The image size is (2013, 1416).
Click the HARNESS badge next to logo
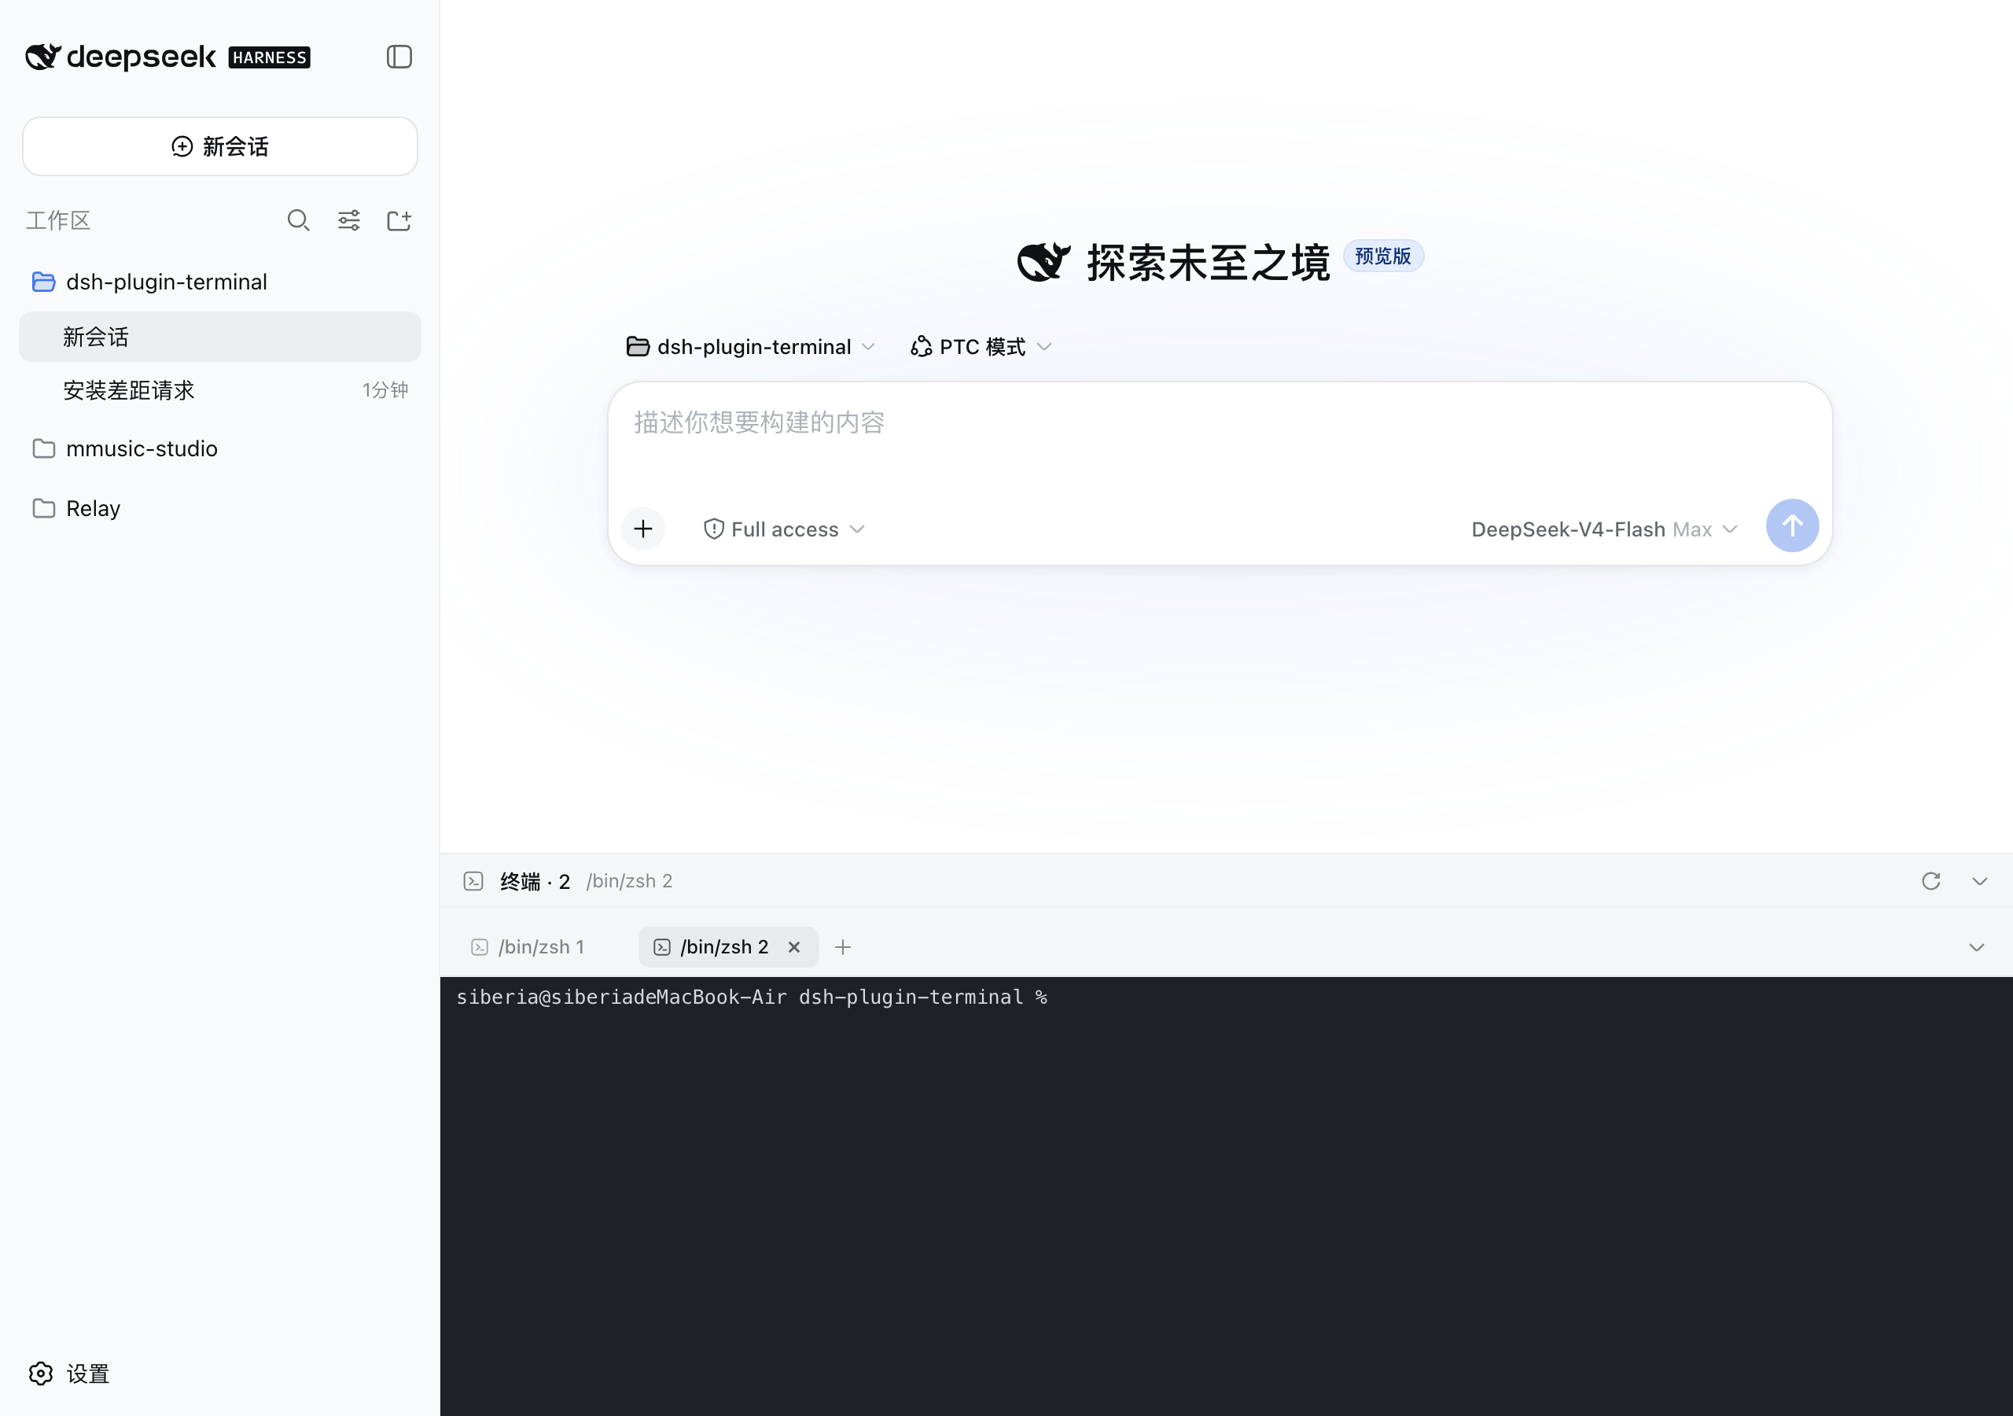click(x=269, y=58)
